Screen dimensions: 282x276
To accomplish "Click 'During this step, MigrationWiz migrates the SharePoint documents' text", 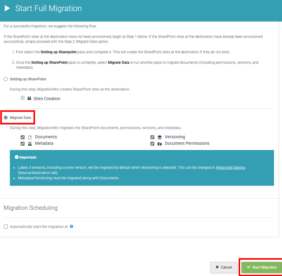I will tap(95, 128).
